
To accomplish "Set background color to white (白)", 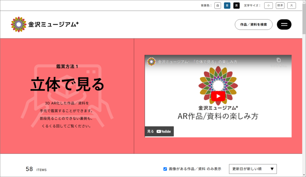I will (218, 5).
